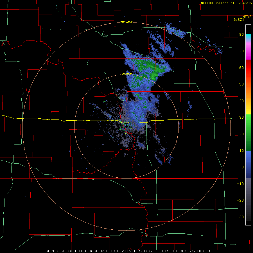253x253 pixels.
Task: Click the 40 dBZ scale value
Action: pyautogui.click(x=241, y=101)
